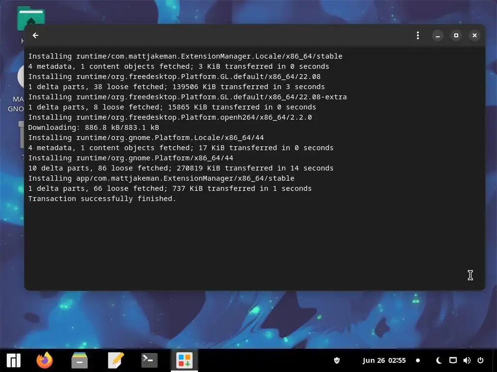The width and height of the screenshot is (497, 372).
Task: Click line containing '15865 KiB transferred in 0 seconds'
Action: coord(172,107)
